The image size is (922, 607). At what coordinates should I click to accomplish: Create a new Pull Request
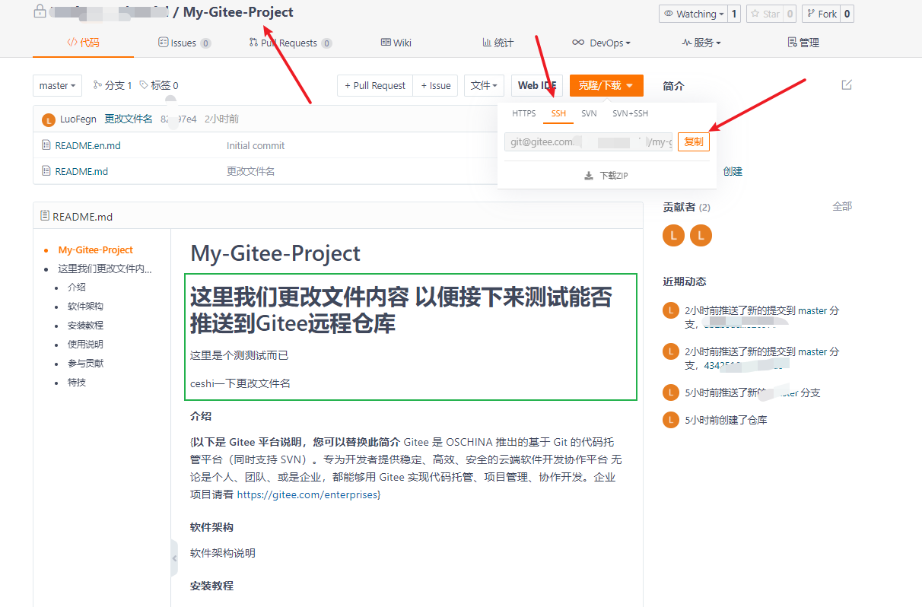pyautogui.click(x=375, y=85)
